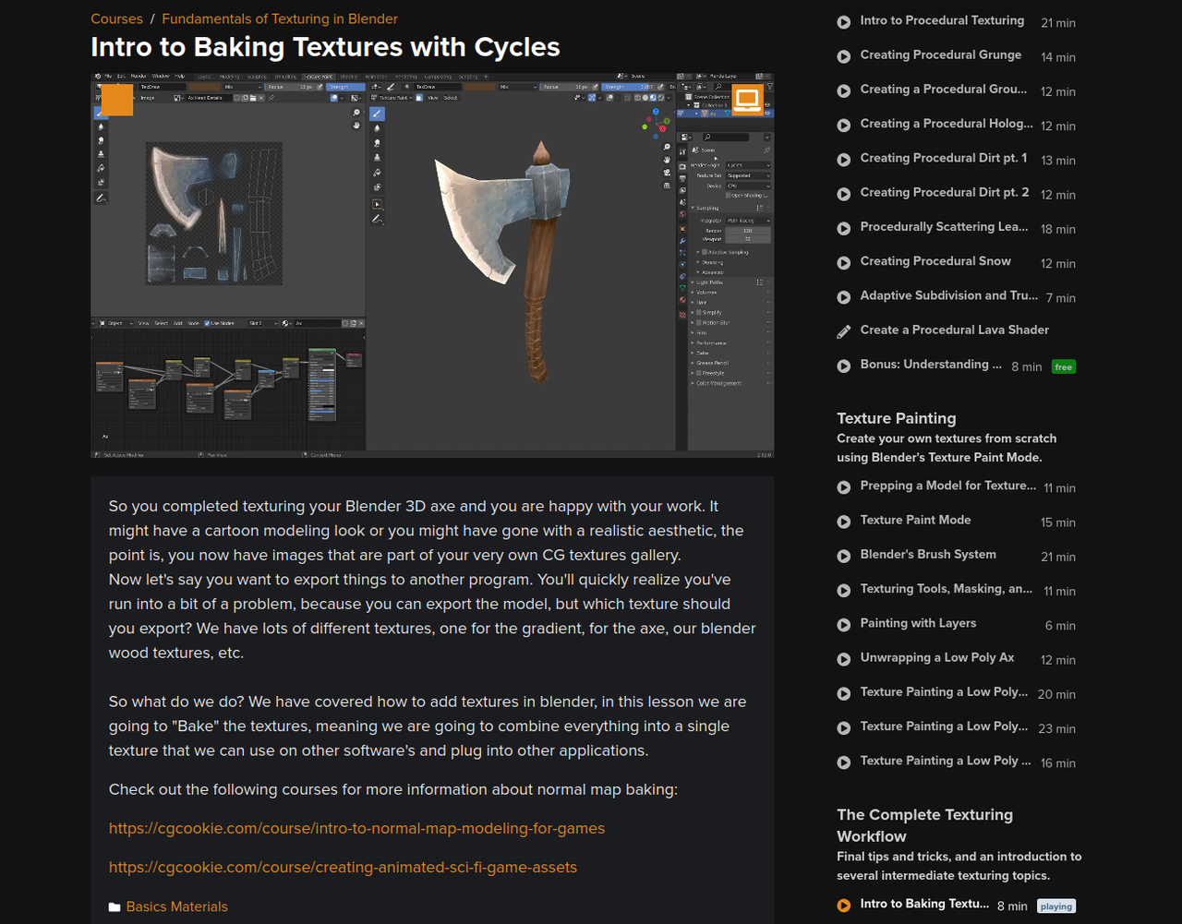1182x924 pixels.
Task: Open the intro-to-normal-map-modeling-for-games course link
Action: click(356, 828)
